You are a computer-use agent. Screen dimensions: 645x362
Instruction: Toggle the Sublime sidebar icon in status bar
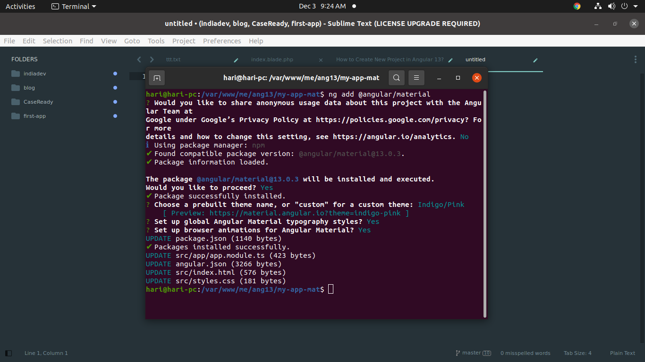pos(8,353)
